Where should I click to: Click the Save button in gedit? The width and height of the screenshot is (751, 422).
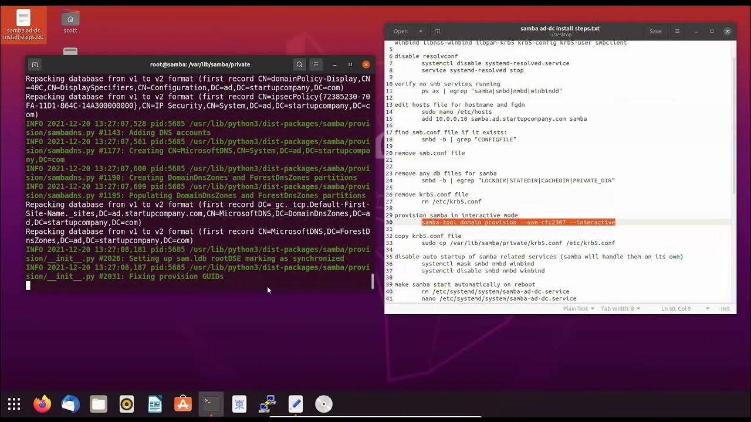coord(655,31)
